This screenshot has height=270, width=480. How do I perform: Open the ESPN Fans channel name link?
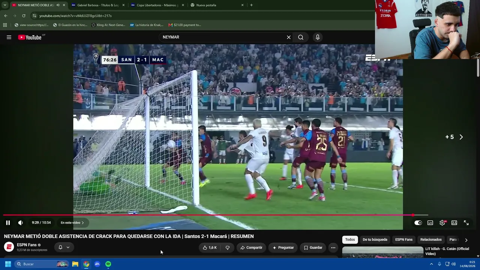tap(27, 245)
